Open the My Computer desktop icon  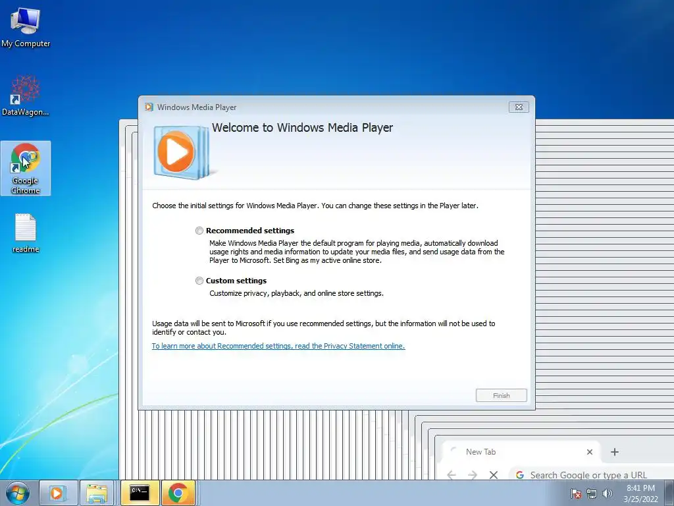click(26, 27)
